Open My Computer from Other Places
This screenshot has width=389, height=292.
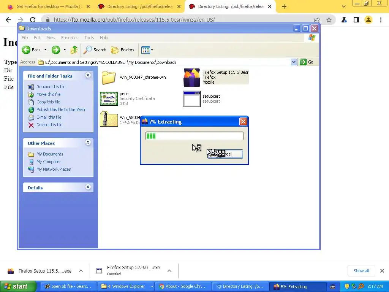(48, 162)
